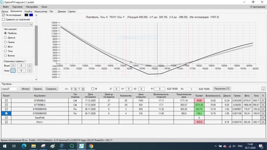This screenshot has height=150, width=267.
Task: Expand the strategy comparison combo box
Action: (x=17, y=24)
